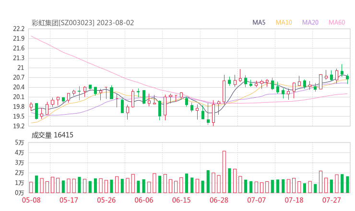
Task: Click the 07-27 date axis label
Action: (x=331, y=200)
